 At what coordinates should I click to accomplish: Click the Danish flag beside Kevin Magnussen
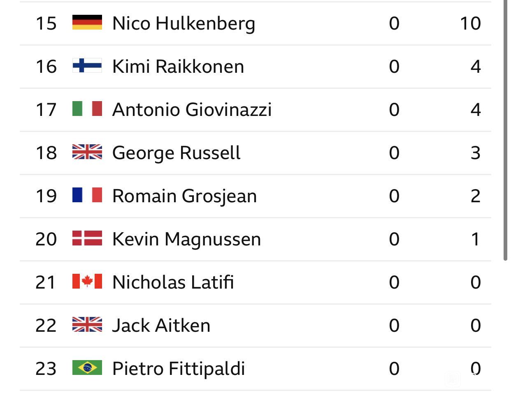tap(87, 238)
